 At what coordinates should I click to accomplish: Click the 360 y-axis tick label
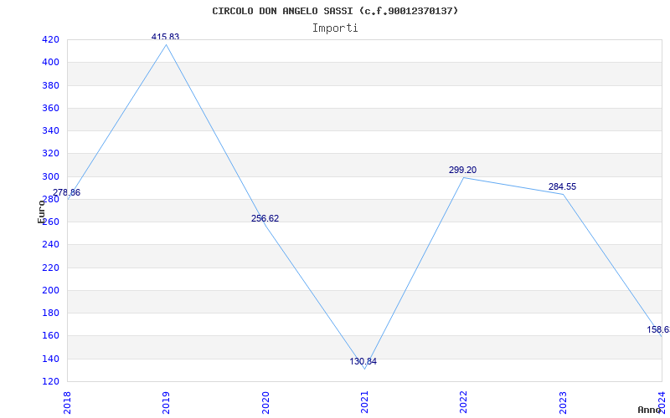click(x=50, y=109)
